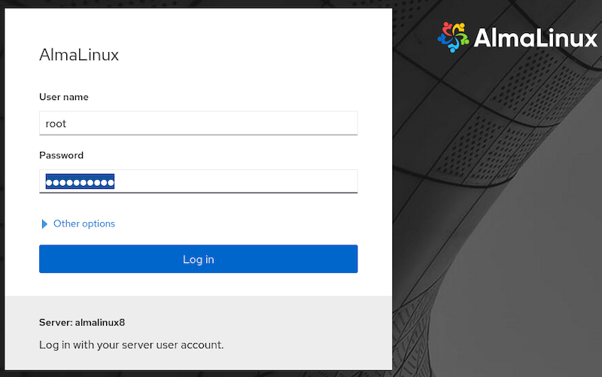The height and width of the screenshot is (377, 602).
Task: Expand the Other options section
Action: tap(78, 223)
